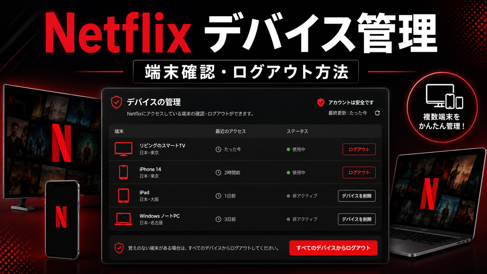This screenshot has width=487, height=274.
Task: Click the clock icon beside 3日前
Action: [218, 219]
